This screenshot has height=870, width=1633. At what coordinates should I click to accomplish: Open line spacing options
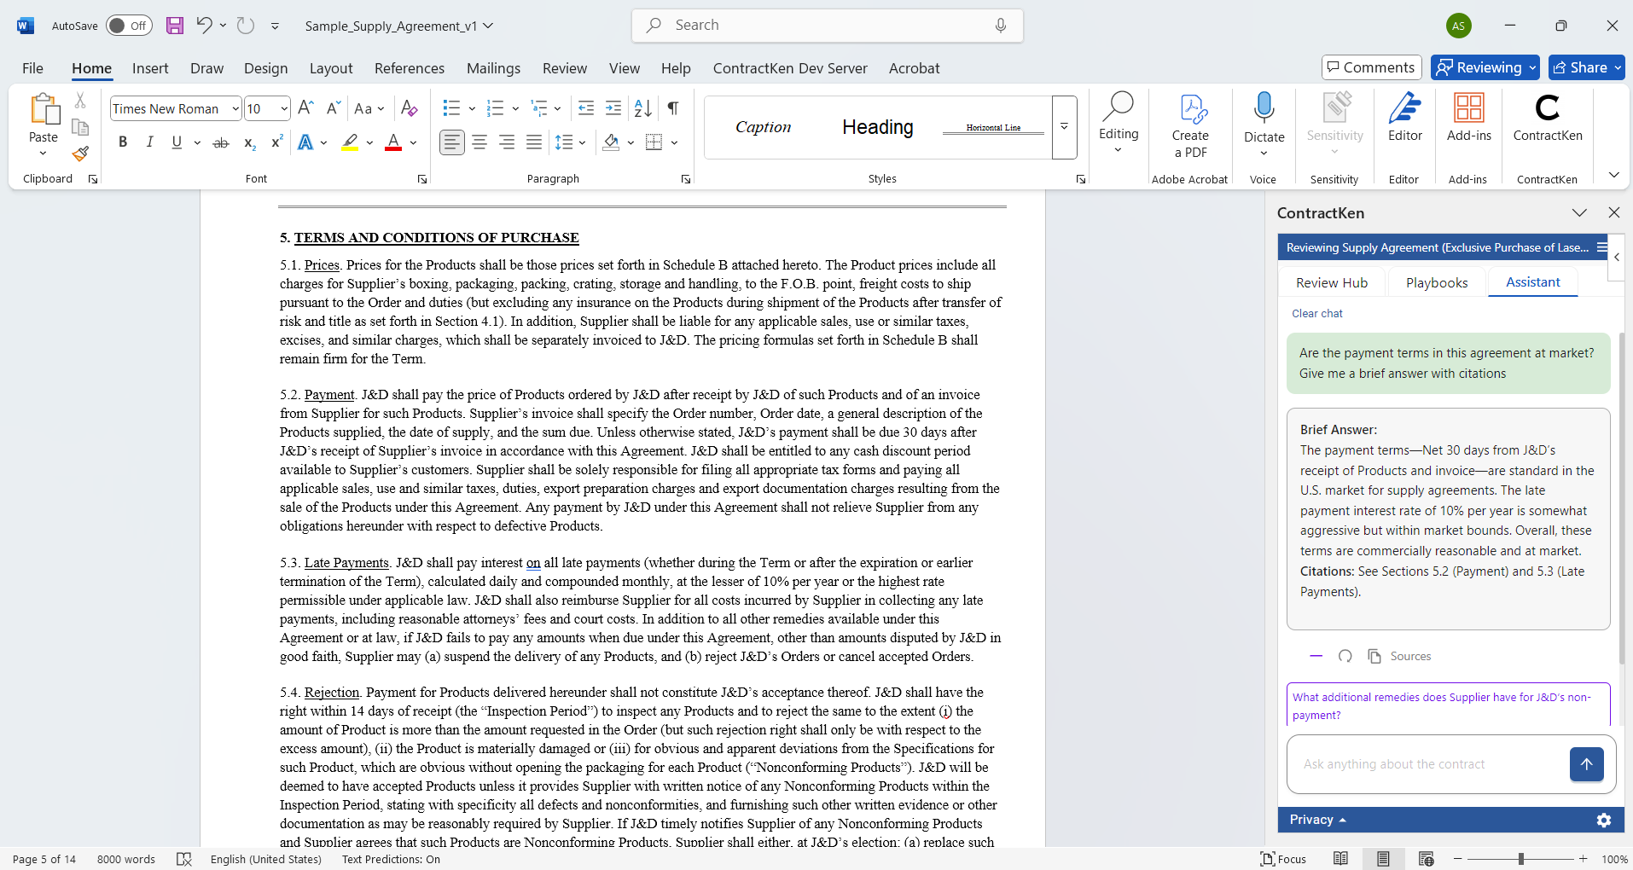click(570, 142)
